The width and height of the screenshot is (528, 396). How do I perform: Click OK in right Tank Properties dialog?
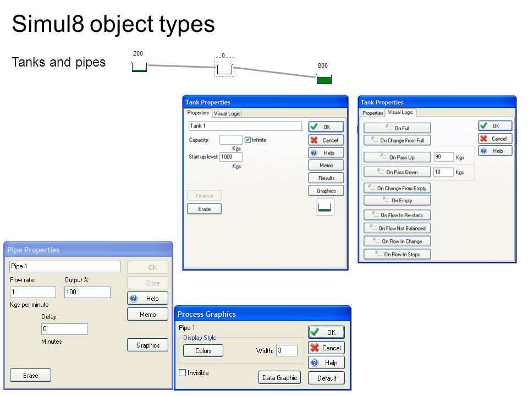pyautogui.click(x=495, y=125)
